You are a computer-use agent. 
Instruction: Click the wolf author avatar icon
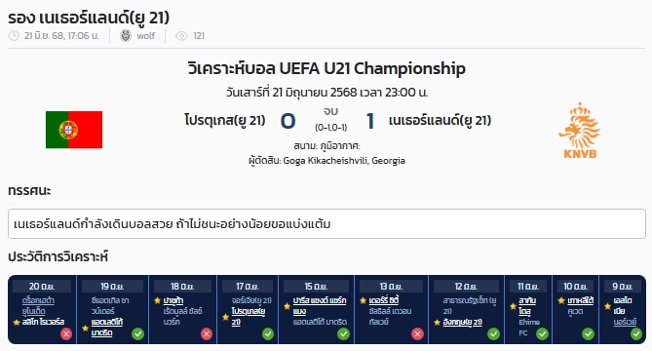pyautogui.click(x=125, y=36)
